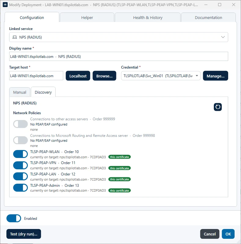Disable the TLSP-PEAP-VPN policy toggle
The width and height of the screenshot is (241, 244).
(20, 165)
